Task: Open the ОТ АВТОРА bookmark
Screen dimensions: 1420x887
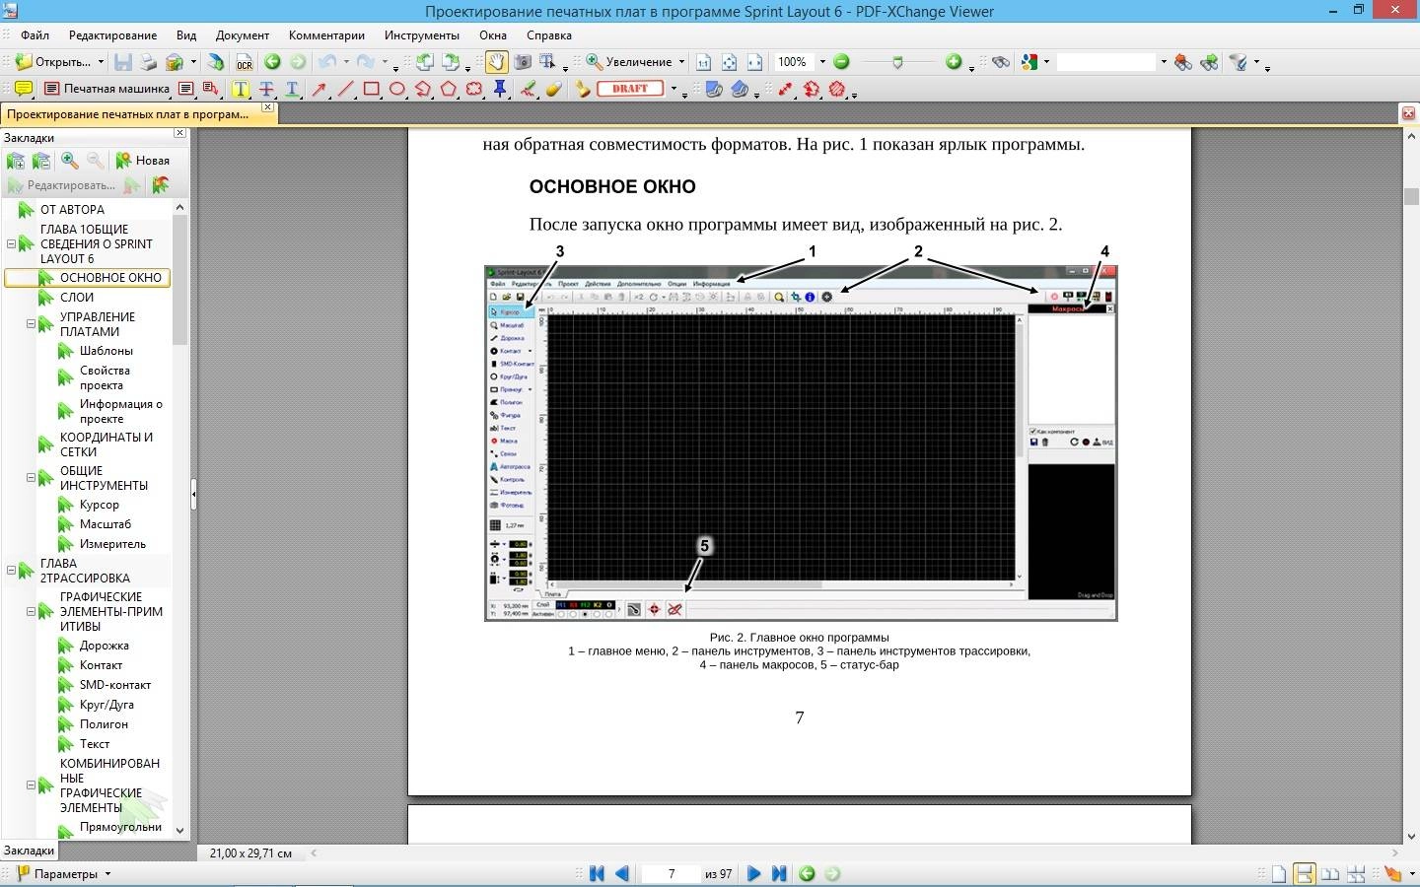Action: click(72, 209)
